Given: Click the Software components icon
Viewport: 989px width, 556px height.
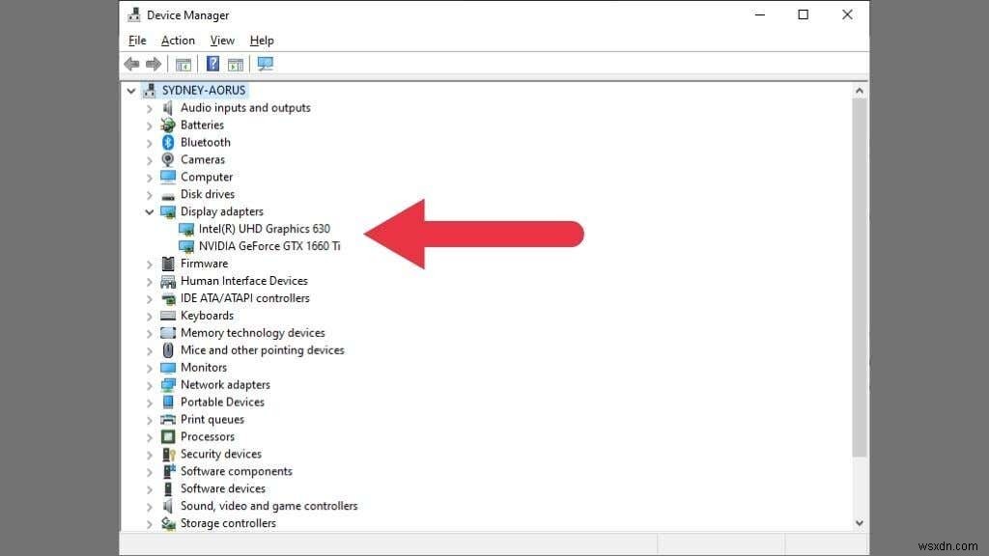Looking at the screenshot, I should tap(168, 471).
